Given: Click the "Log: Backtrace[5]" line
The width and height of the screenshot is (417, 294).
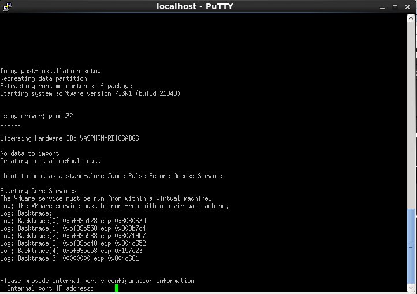Looking at the screenshot, I should [x=69, y=258].
